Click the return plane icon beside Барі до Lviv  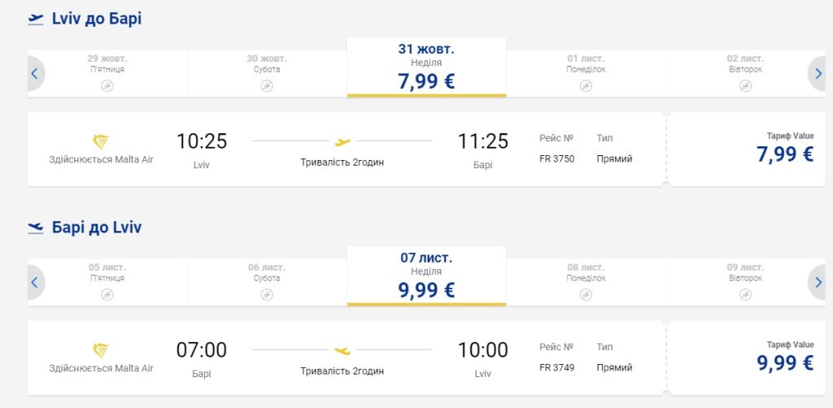click(35, 228)
